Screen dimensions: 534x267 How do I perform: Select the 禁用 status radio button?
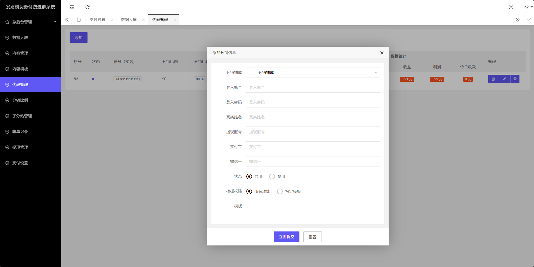272,177
